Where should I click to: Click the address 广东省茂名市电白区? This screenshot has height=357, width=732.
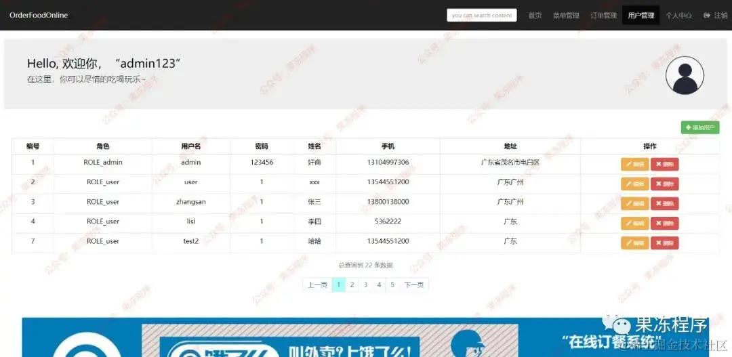pos(510,163)
